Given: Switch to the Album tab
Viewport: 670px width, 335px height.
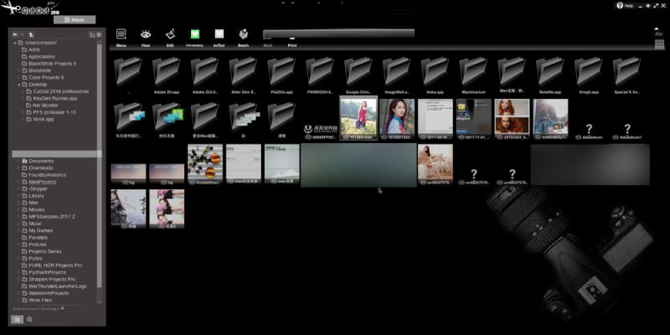Looking at the screenshot, I should click(75, 19).
